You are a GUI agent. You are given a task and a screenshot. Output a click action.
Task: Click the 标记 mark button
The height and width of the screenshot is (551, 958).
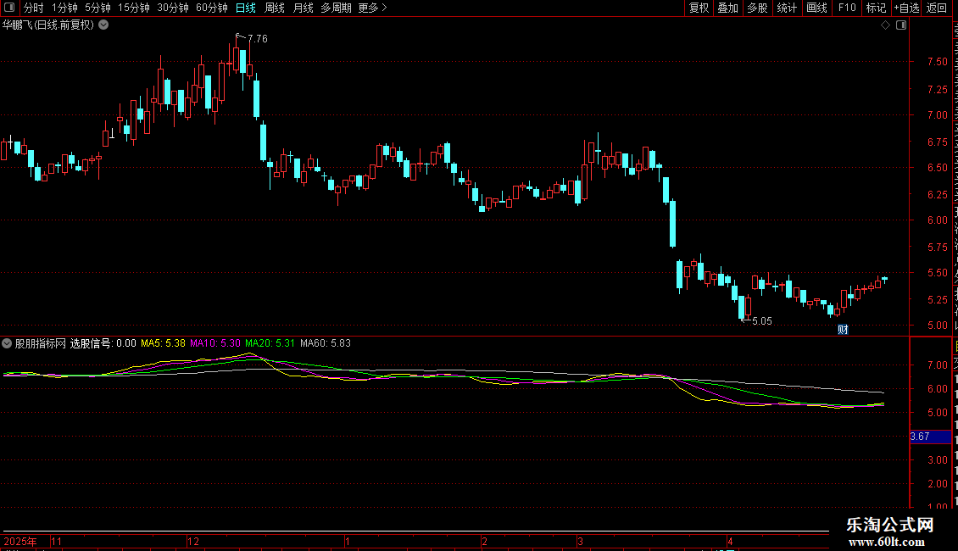876,8
